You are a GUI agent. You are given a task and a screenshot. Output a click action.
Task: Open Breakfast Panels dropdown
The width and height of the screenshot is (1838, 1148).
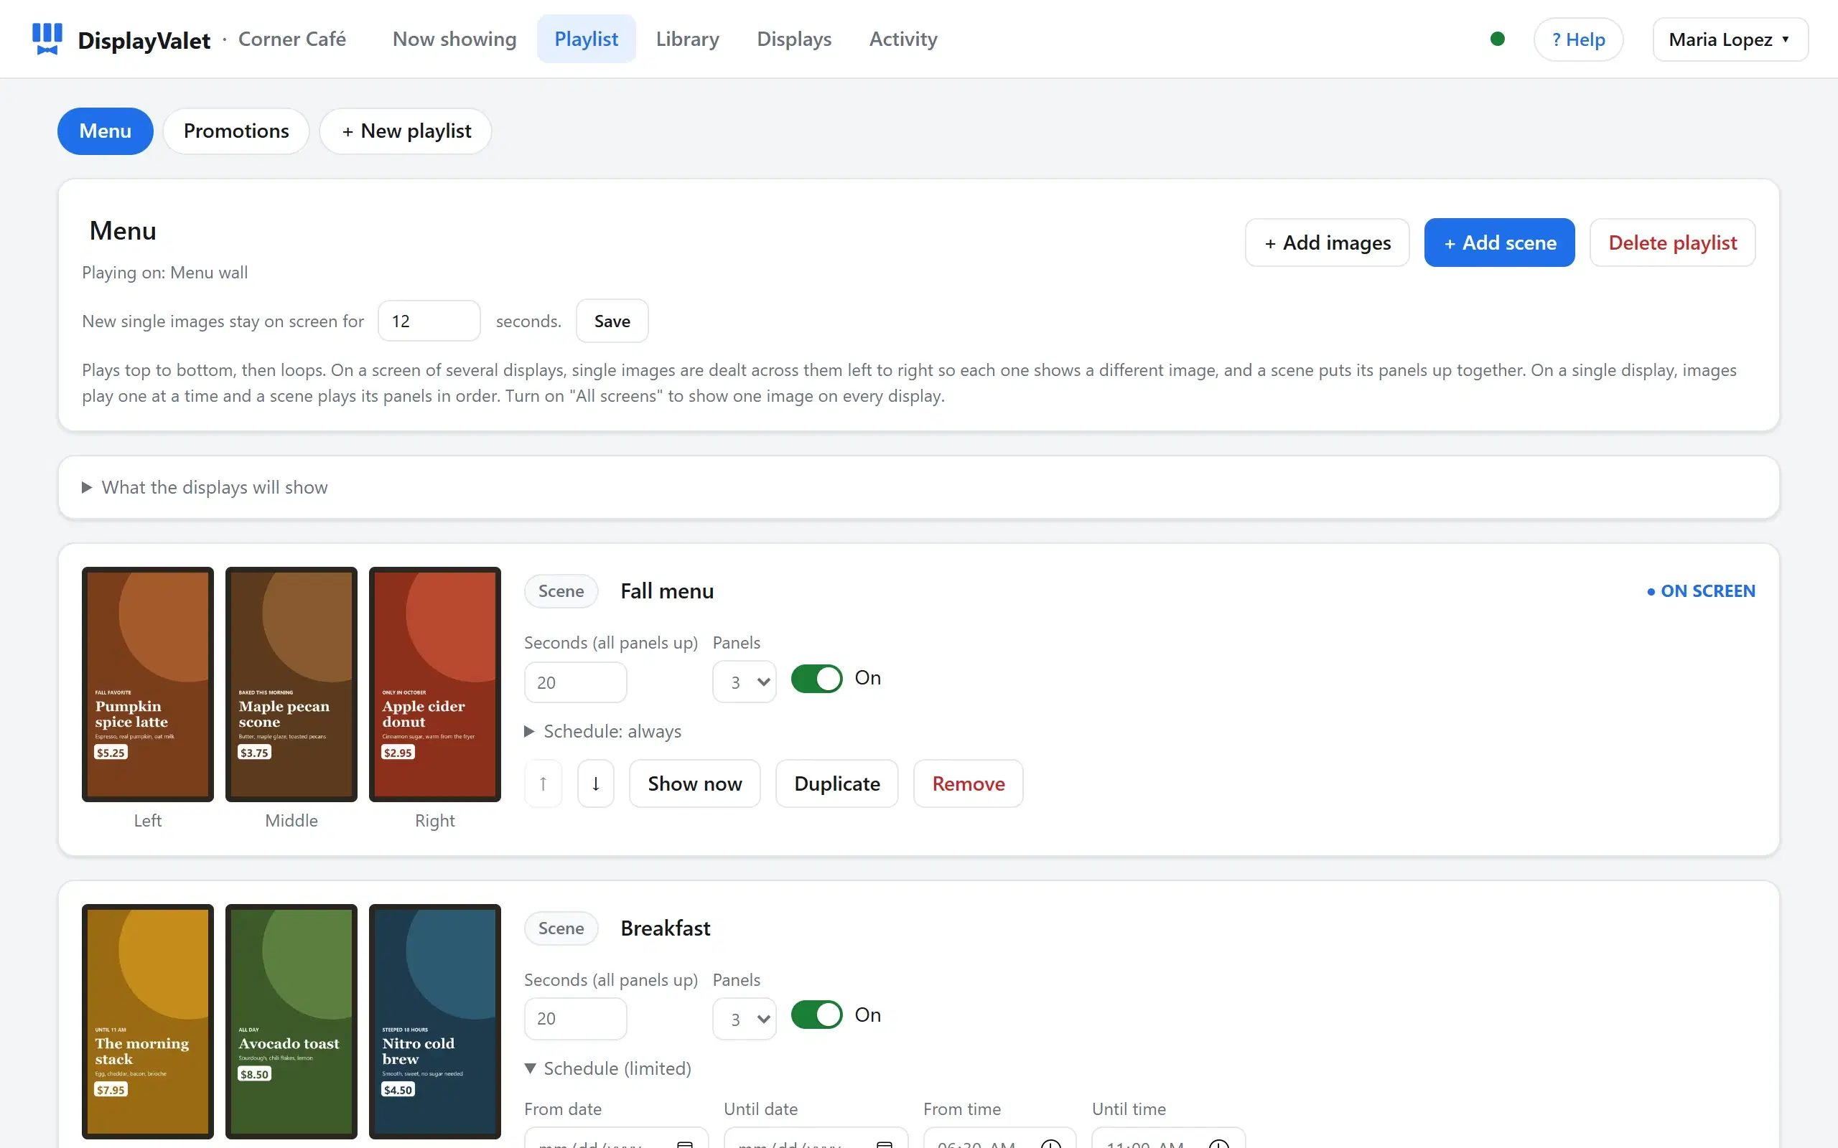pyautogui.click(x=745, y=1019)
